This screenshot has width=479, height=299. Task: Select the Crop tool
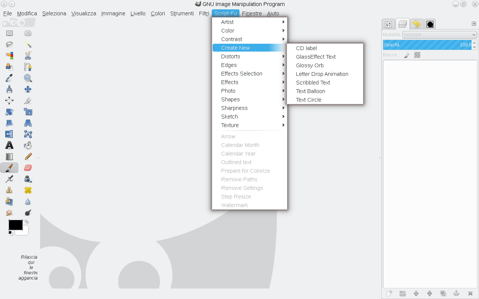click(x=28, y=101)
